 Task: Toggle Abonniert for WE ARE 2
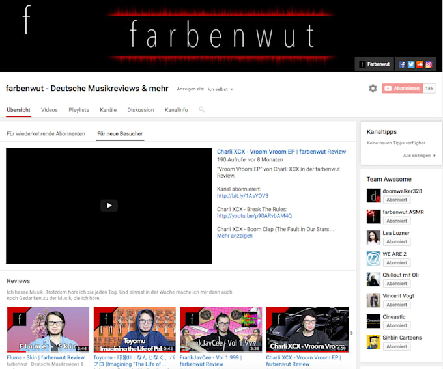(397, 262)
